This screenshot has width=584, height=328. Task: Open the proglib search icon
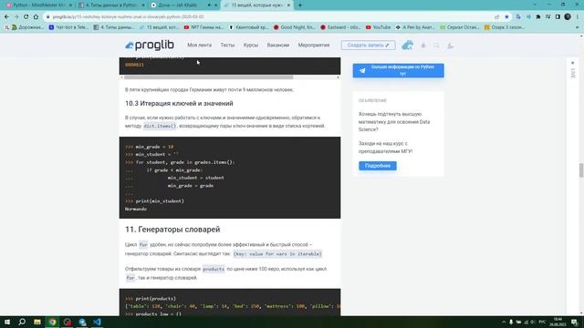436,46
